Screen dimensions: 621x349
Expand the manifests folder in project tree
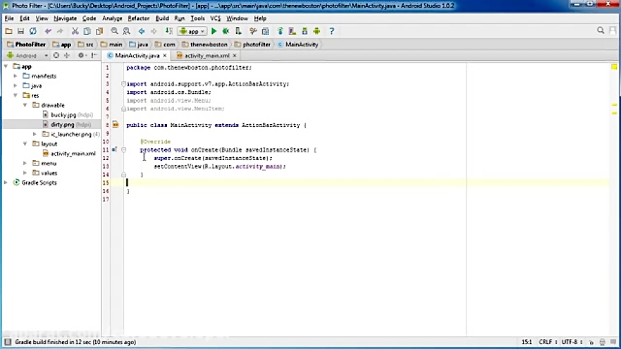16,76
